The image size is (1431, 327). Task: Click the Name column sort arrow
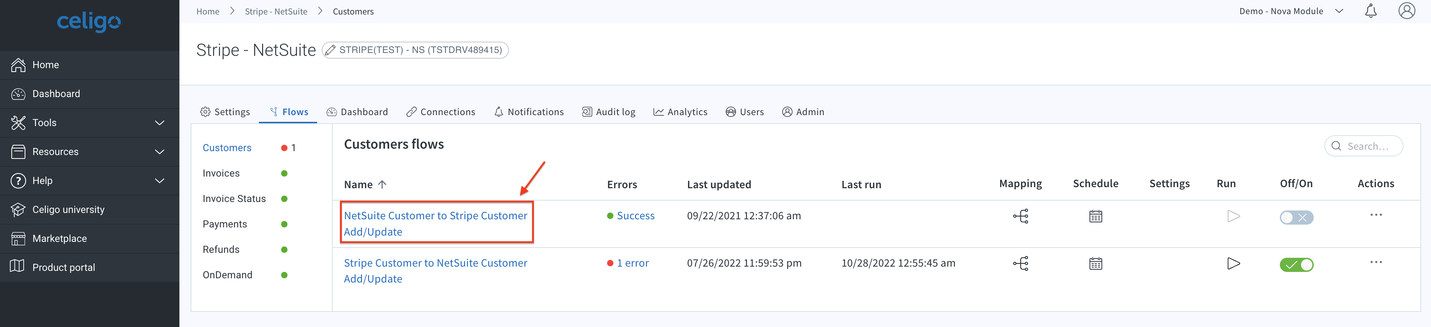tap(382, 184)
